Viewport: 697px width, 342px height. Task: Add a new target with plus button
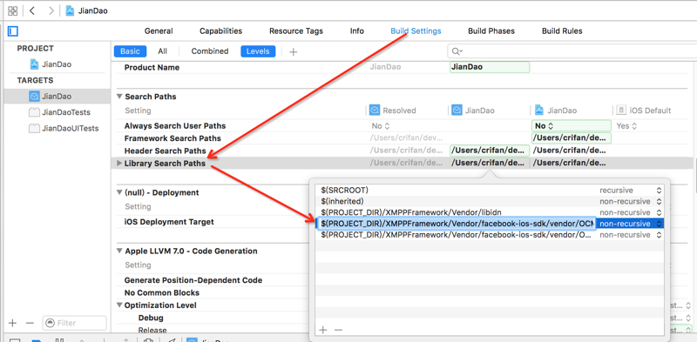pos(13,323)
